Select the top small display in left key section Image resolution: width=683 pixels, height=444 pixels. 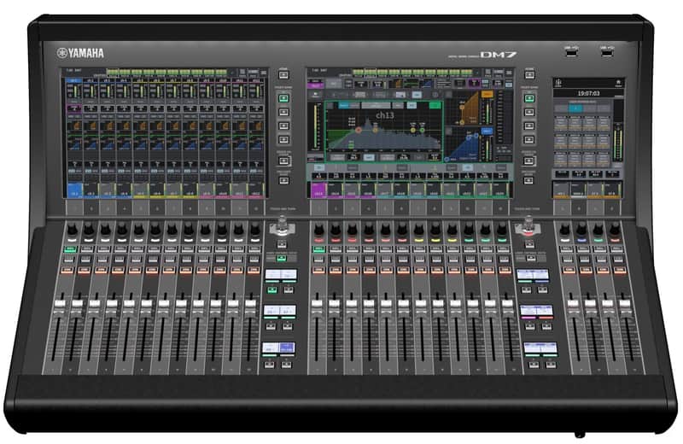click(x=281, y=274)
